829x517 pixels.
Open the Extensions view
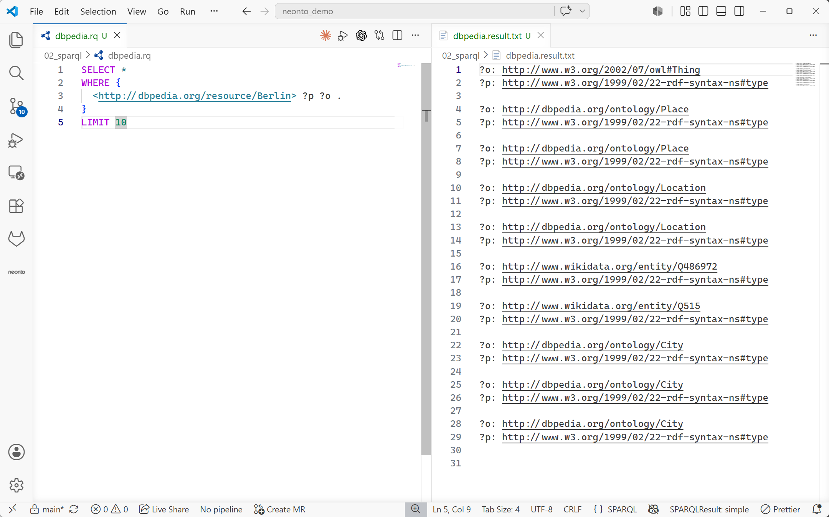pyautogui.click(x=16, y=206)
